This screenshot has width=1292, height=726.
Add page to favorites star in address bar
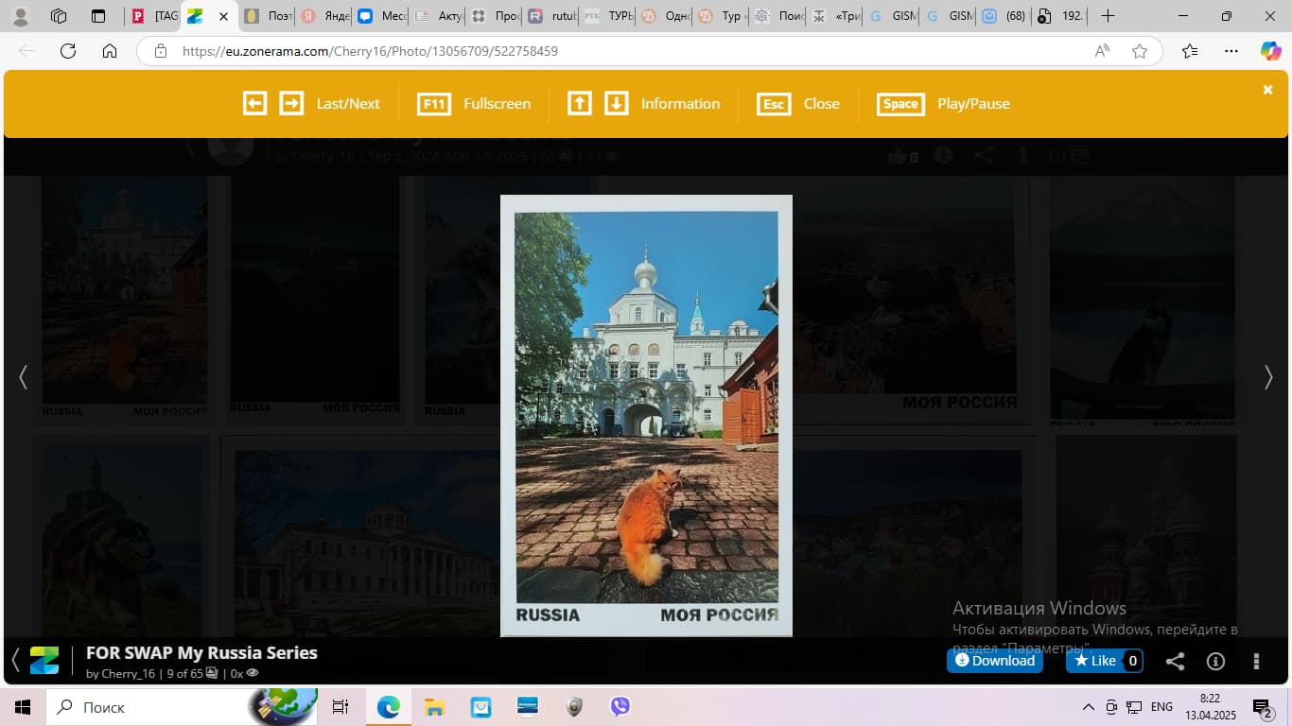point(1140,51)
